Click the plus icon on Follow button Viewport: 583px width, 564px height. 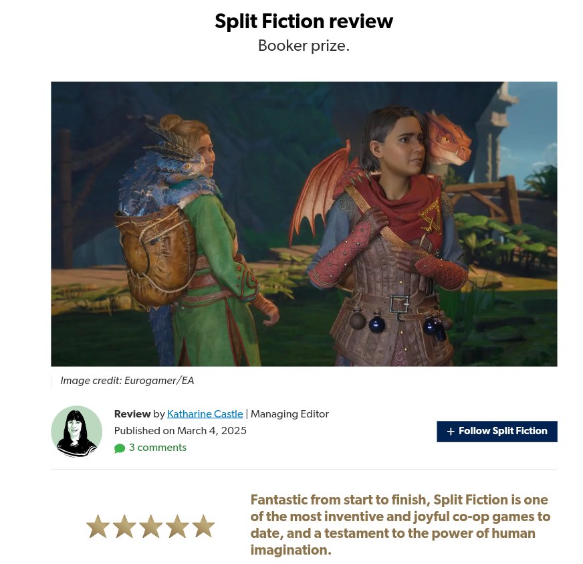click(x=451, y=431)
